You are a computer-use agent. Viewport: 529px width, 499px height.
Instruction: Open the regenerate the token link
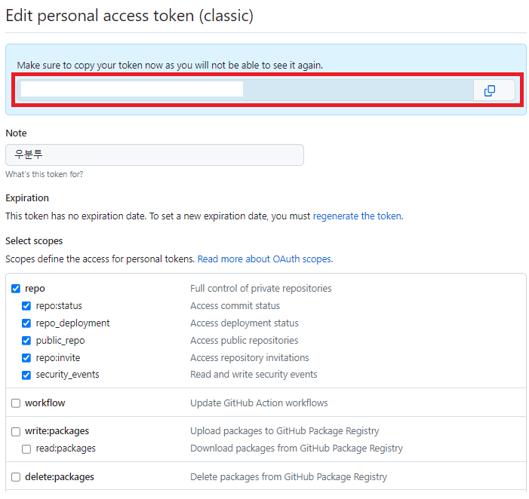click(357, 216)
